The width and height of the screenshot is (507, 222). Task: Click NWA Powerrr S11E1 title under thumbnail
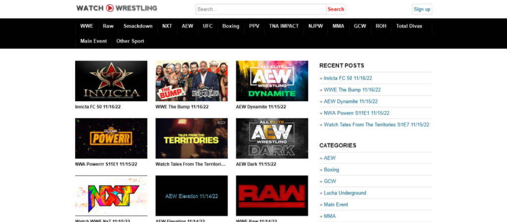(x=106, y=164)
